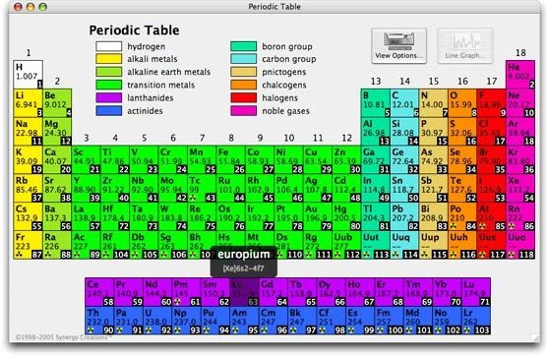Select the Iron Fe element cell

[230, 160]
